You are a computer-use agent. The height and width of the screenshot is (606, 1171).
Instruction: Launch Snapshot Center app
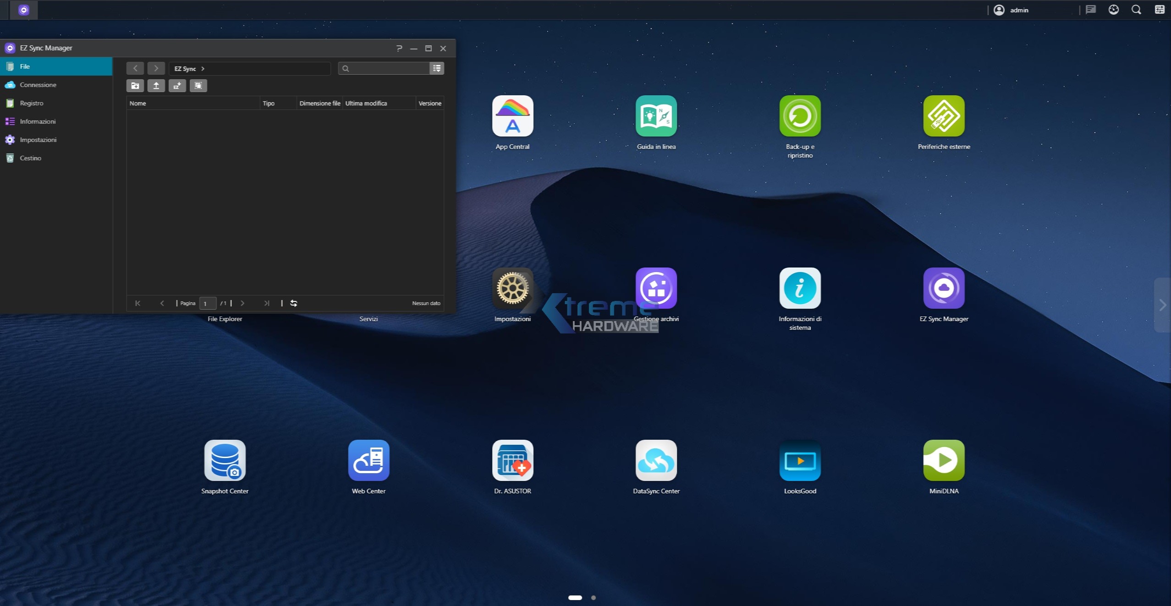pos(225,461)
